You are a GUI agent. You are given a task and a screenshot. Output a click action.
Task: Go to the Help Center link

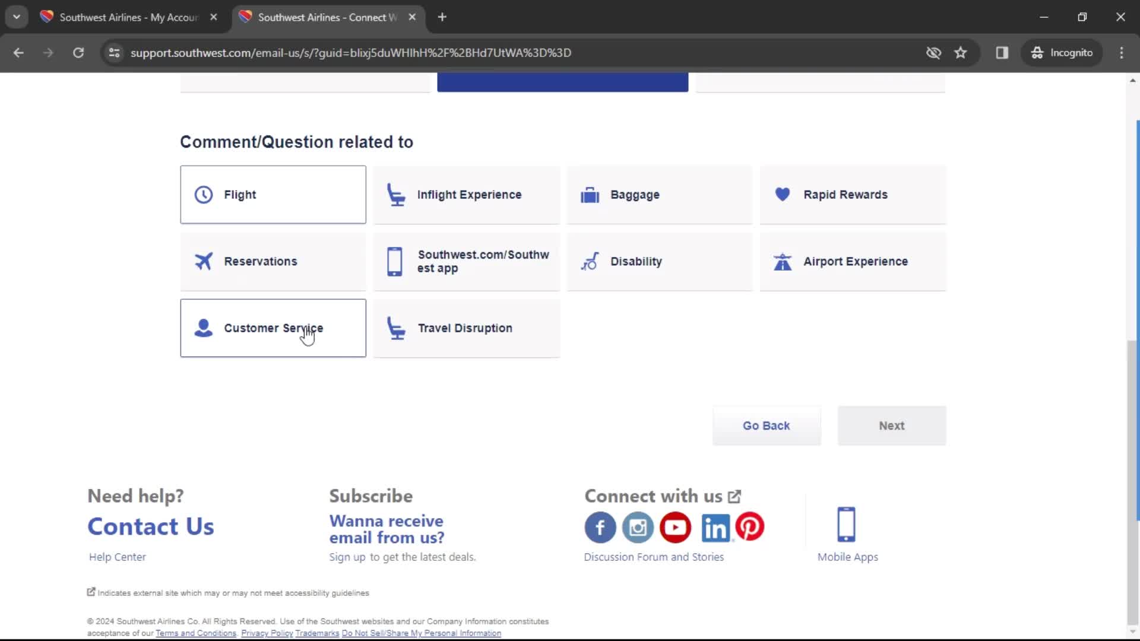pos(117,557)
